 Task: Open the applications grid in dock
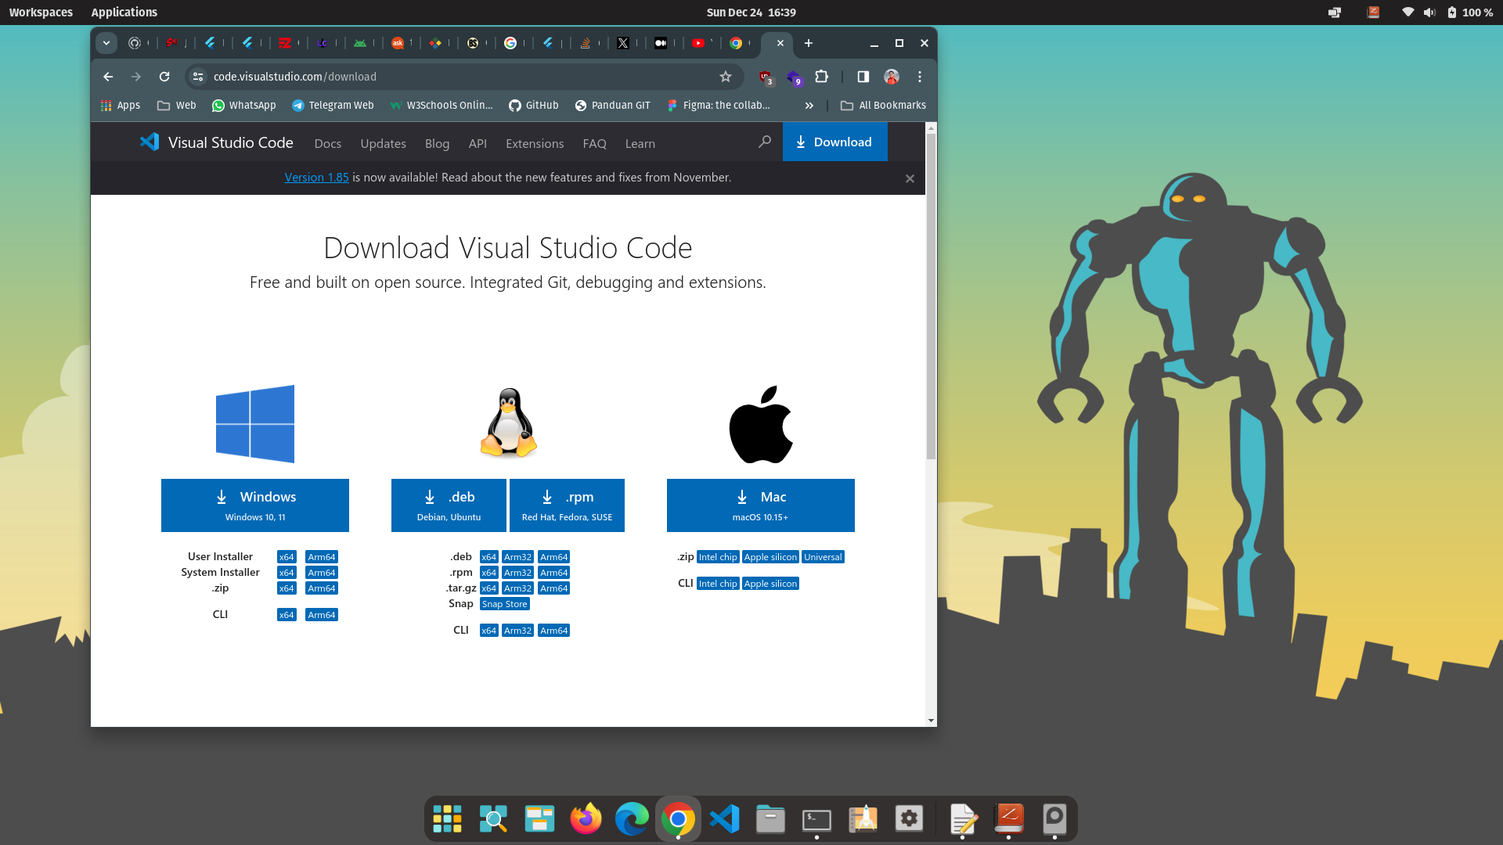click(x=447, y=818)
